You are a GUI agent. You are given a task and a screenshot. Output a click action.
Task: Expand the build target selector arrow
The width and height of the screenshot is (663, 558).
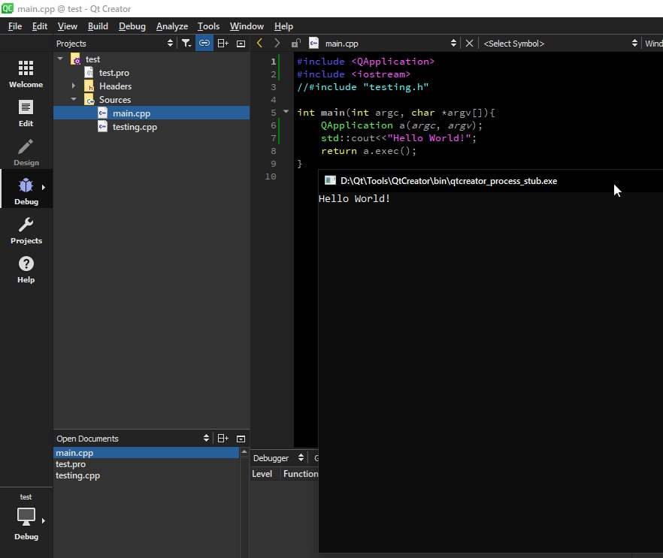[43, 521]
